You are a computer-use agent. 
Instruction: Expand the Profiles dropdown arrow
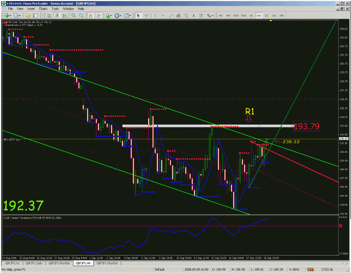pos(20,16)
